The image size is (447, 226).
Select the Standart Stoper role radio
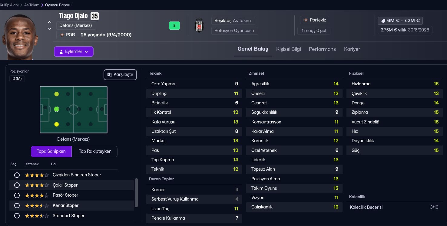[17, 216]
